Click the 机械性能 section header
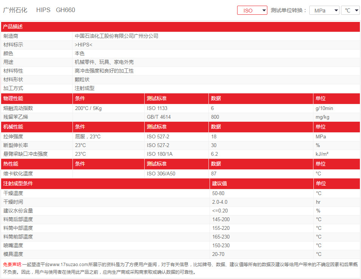Screen dimensions: 361x279 pyautogui.click(x=13, y=127)
